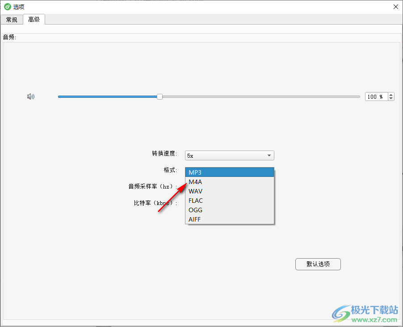This screenshot has width=403, height=327.
Task: Pick WAV in the format list
Action: (230, 191)
